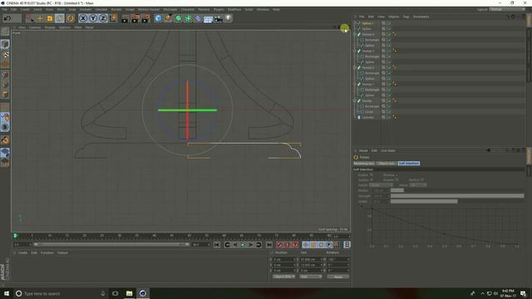This screenshot has height=299, width=532.
Task: Switch to the Object Axis tab
Action: coord(387,164)
